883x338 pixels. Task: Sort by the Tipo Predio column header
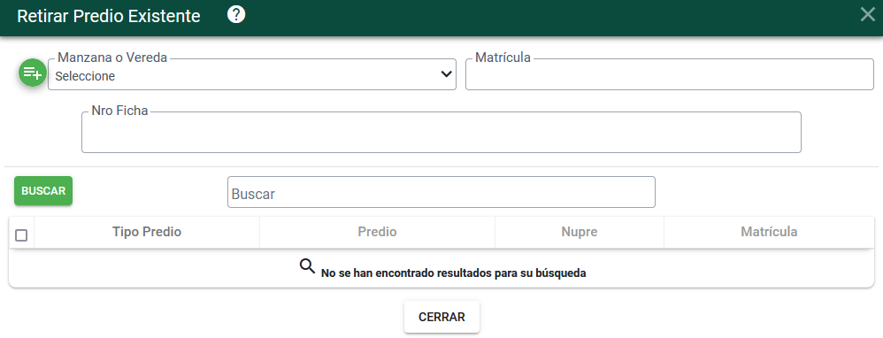(147, 232)
